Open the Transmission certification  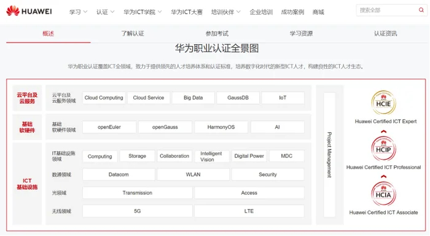138,193
